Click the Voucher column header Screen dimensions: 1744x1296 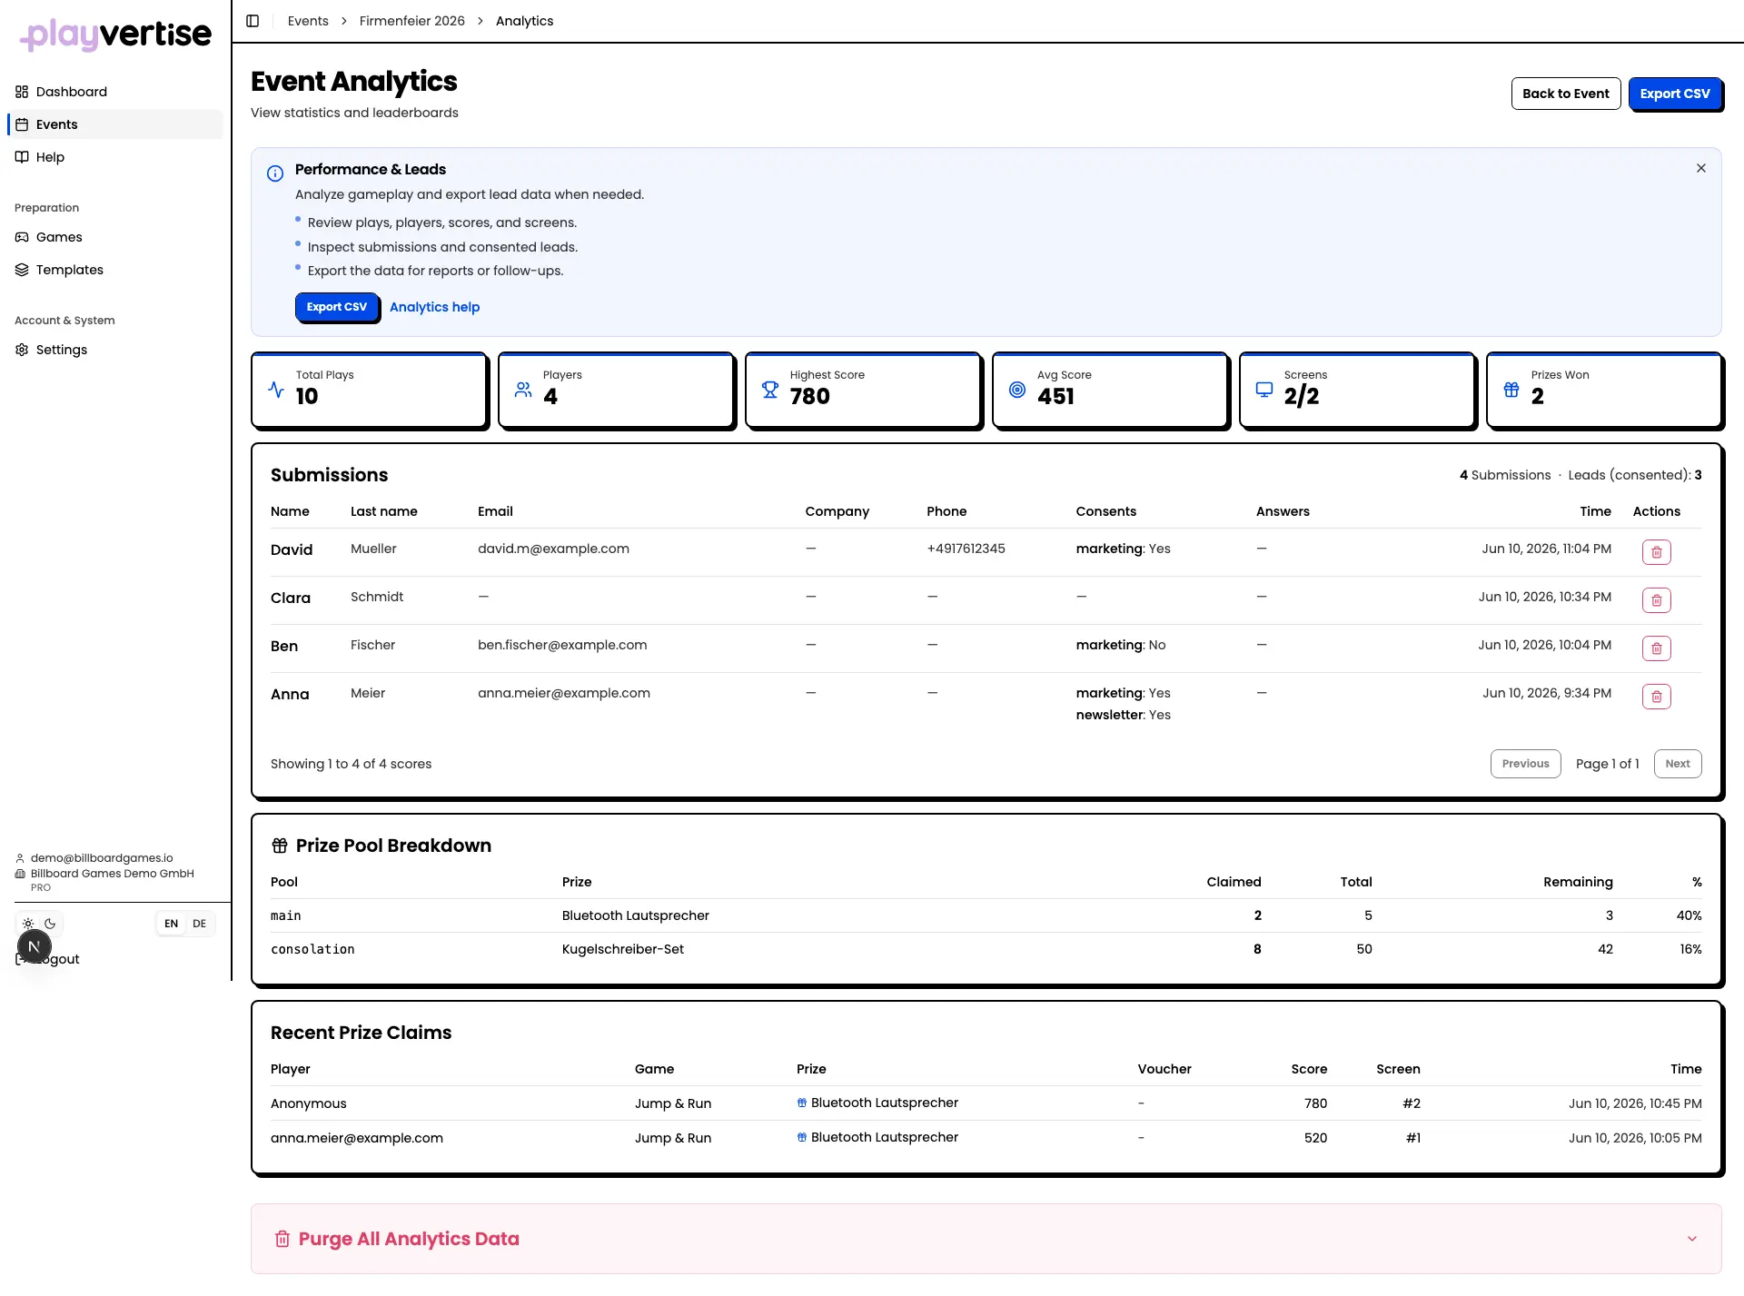1164,1069
